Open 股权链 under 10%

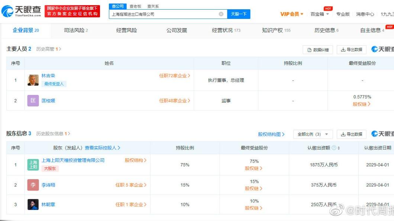pyautogui.click(x=253, y=208)
